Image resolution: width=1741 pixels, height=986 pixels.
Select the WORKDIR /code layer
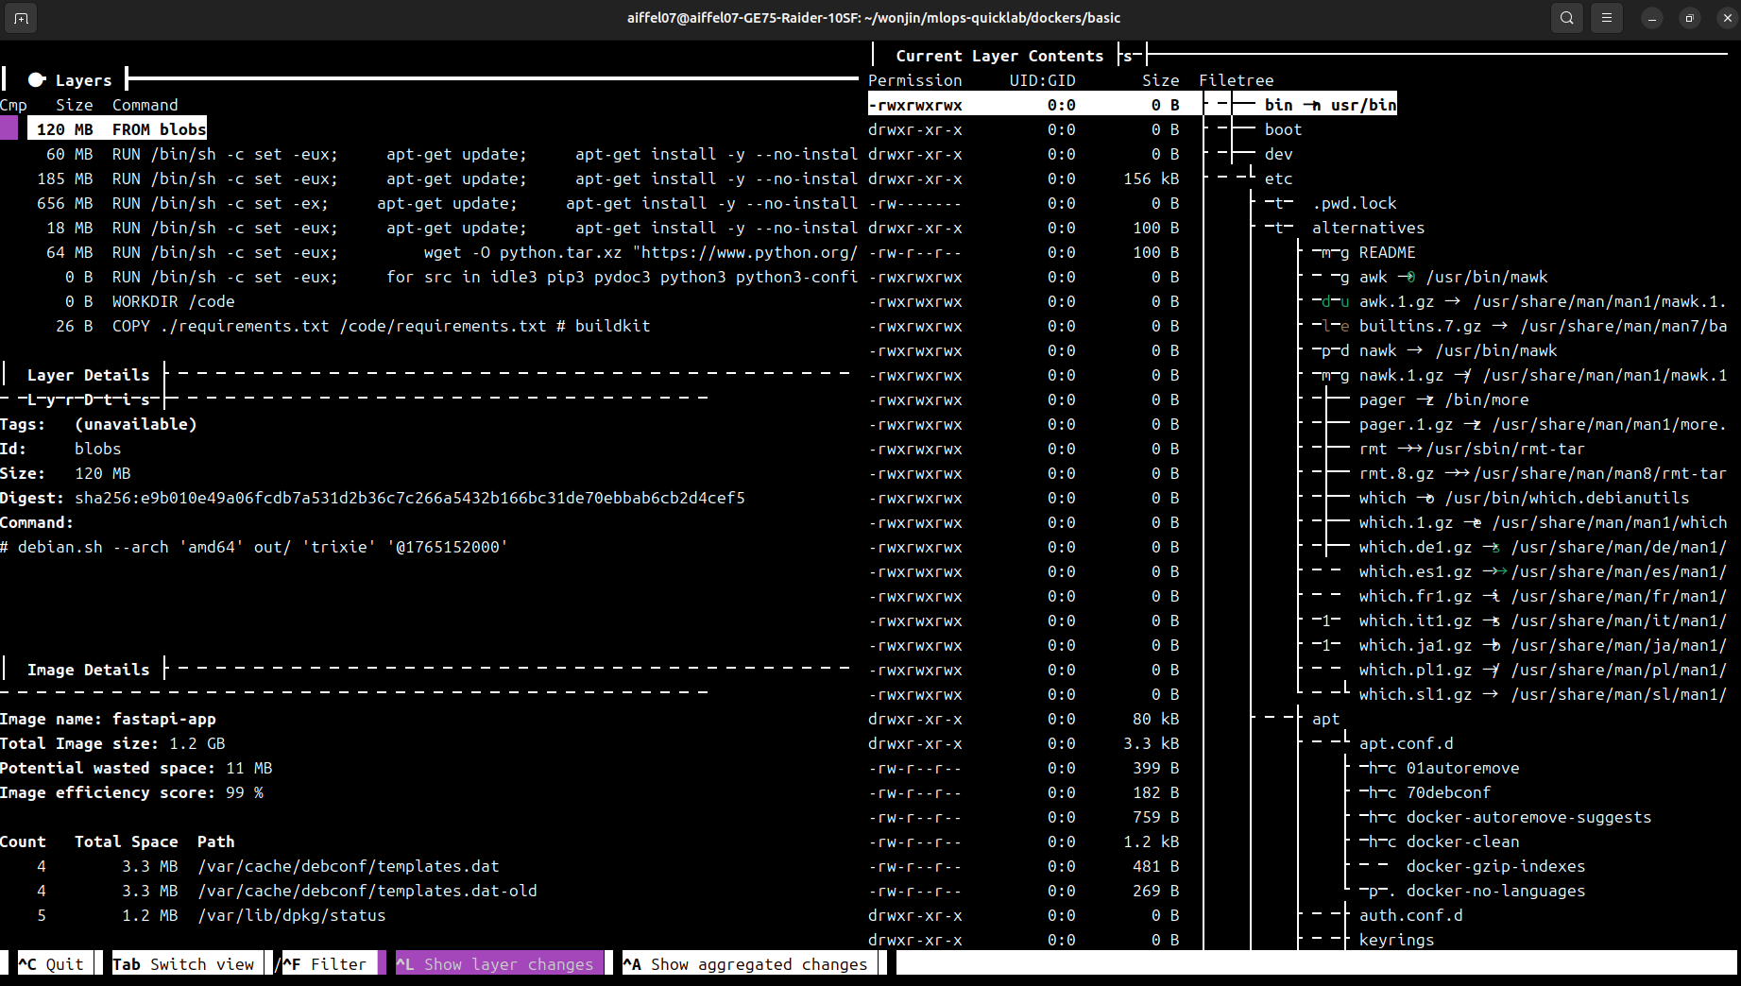pyautogui.click(x=429, y=301)
